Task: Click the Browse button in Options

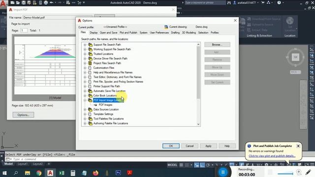Action: [x=217, y=45]
